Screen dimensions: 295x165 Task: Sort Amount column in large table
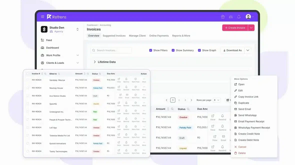point(168,109)
